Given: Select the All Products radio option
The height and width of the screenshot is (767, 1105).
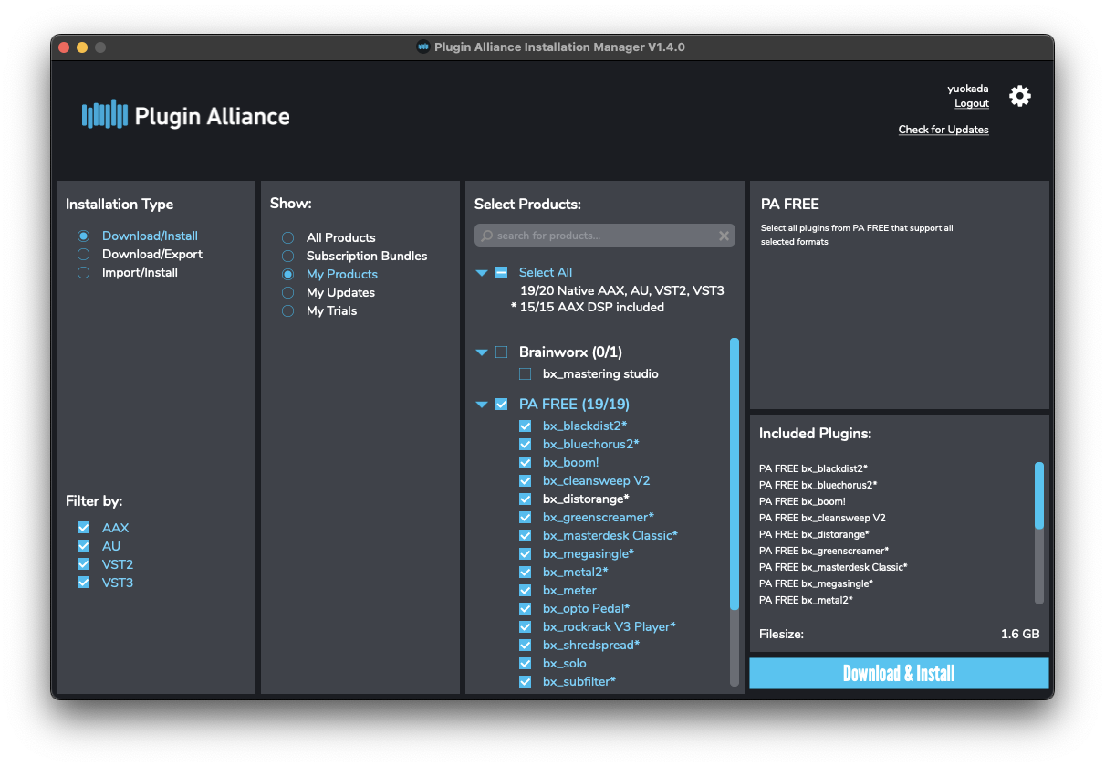Looking at the screenshot, I should click(288, 237).
